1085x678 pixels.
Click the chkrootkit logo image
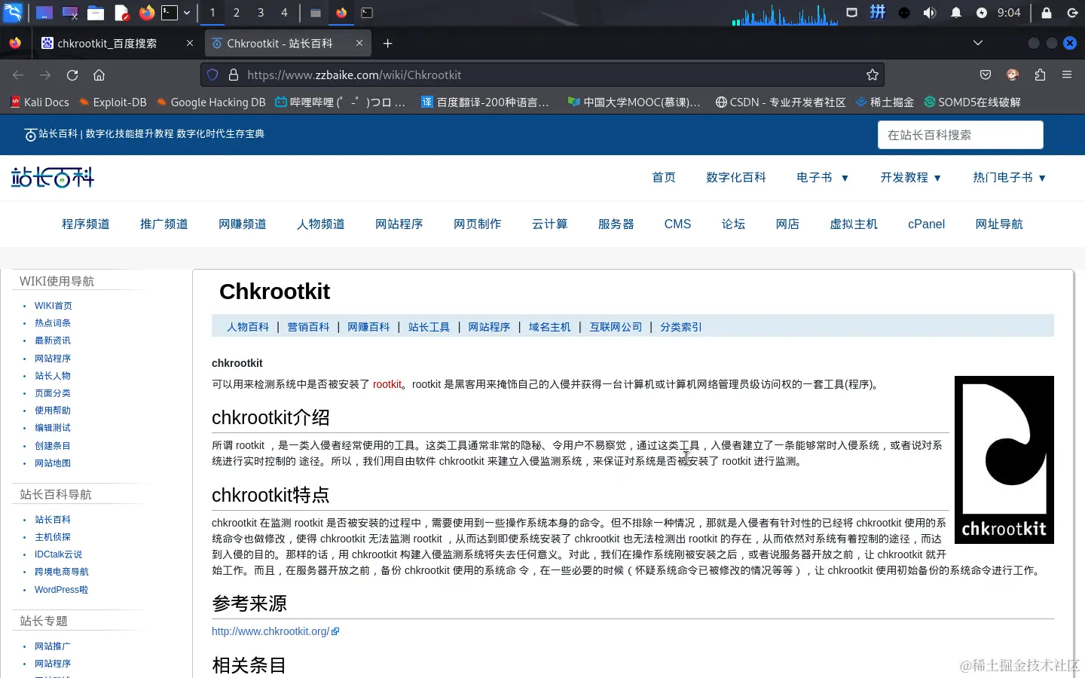click(1004, 460)
